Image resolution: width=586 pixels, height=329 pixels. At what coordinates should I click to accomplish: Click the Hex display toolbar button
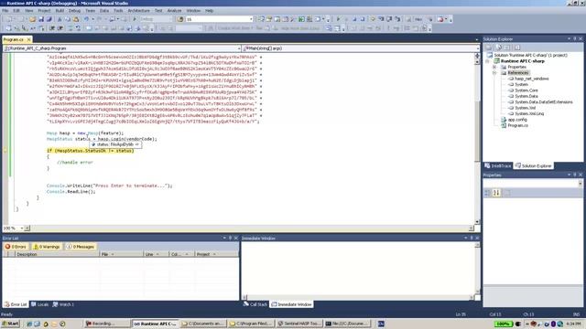point(418,19)
